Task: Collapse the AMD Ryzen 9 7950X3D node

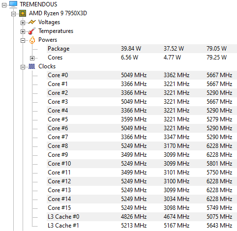Action: (x=14, y=14)
